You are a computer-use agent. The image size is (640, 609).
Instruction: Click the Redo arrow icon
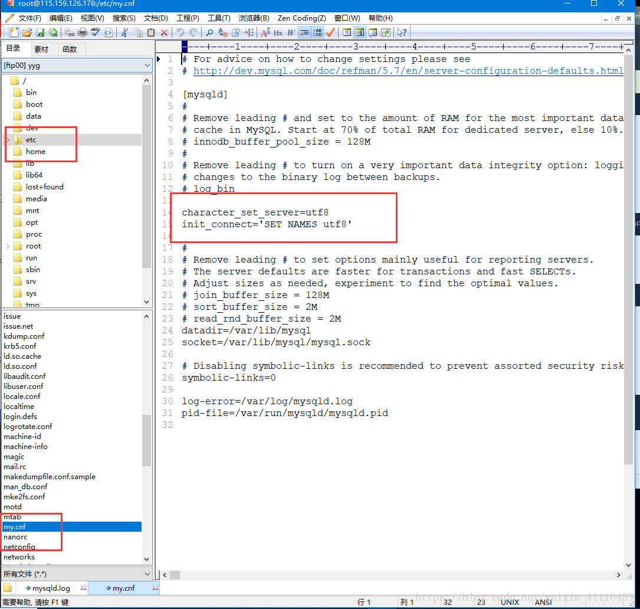193,32
